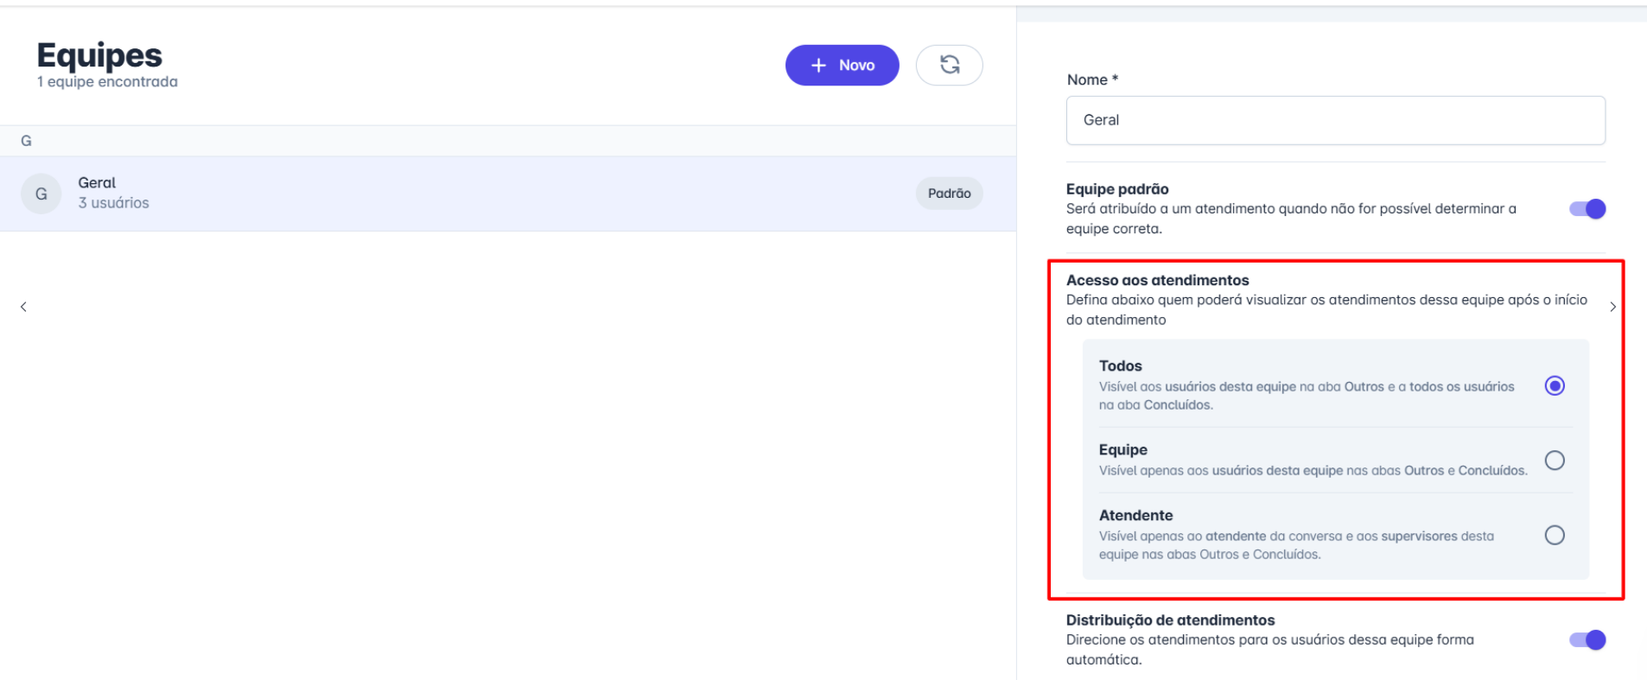The width and height of the screenshot is (1647, 680).
Task: Click the 'Todos' option title text
Action: (x=1120, y=366)
